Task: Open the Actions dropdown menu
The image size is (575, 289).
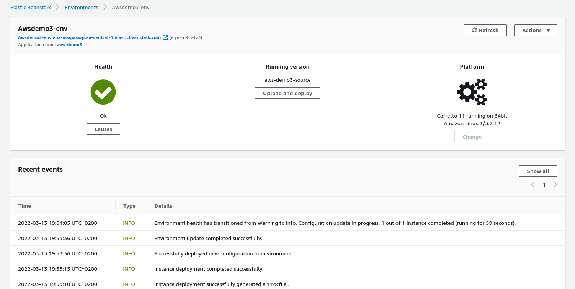Action: point(536,30)
